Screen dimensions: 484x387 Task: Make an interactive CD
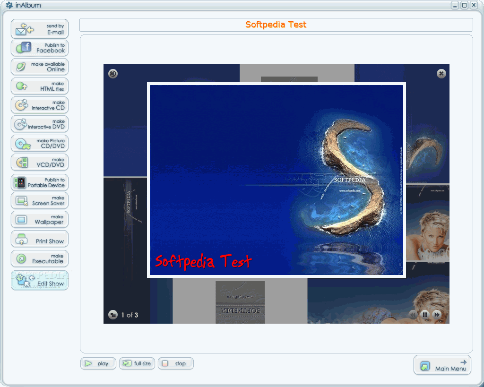[40, 105]
